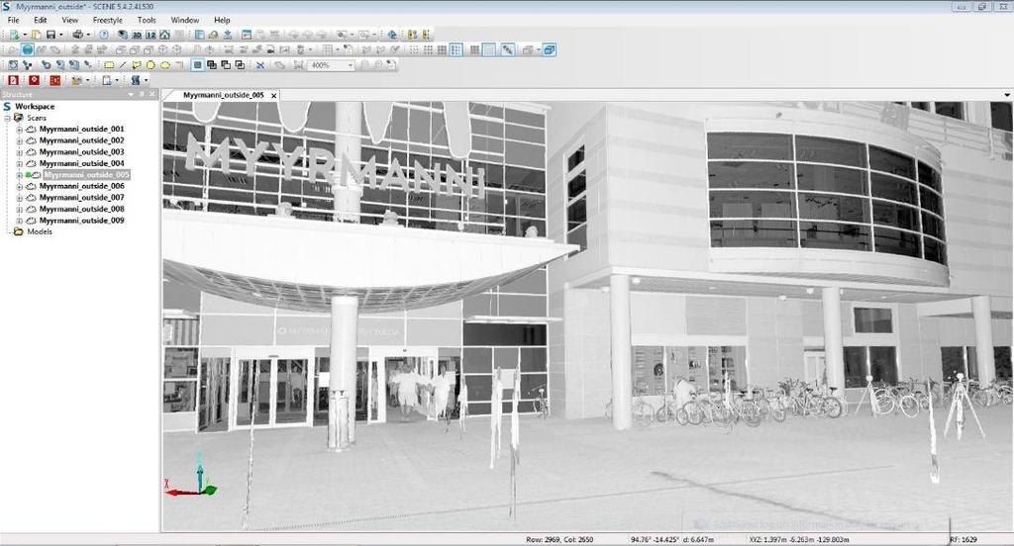Open the Freestyle menu
The height and width of the screenshot is (546, 1014).
pyautogui.click(x=107, y=20)
